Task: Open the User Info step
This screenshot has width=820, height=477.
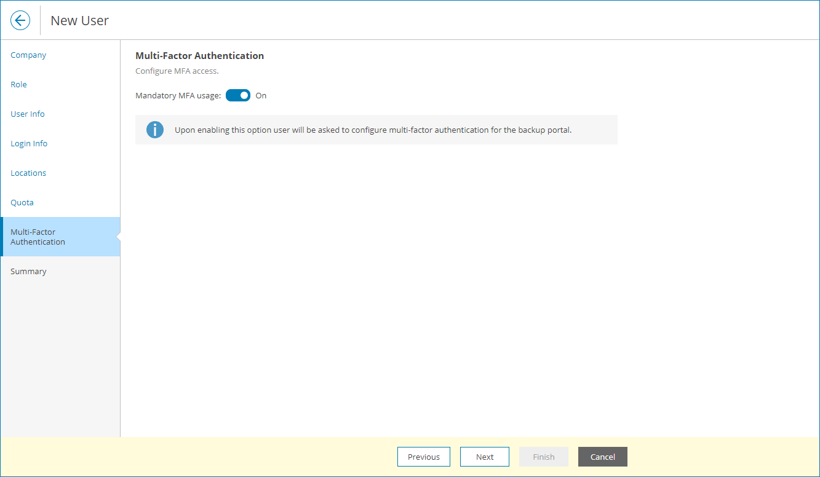Action: click(27, 114)
